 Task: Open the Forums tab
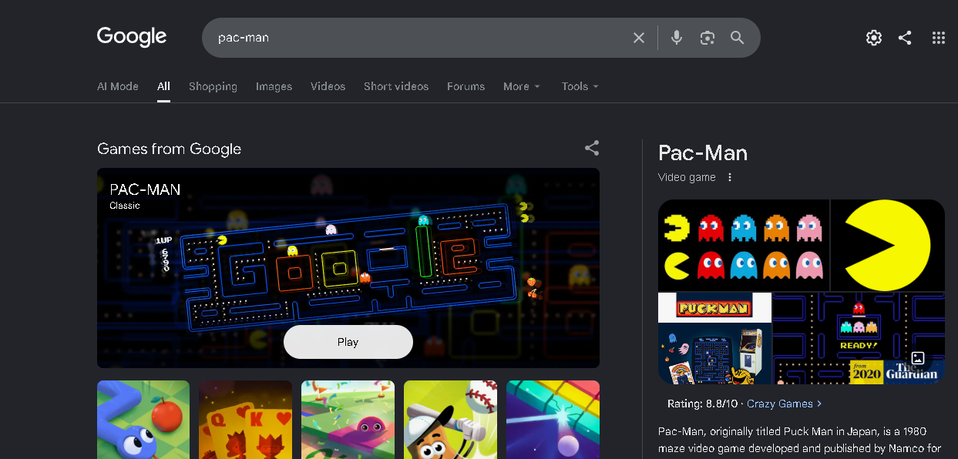[x=466, y=86]
